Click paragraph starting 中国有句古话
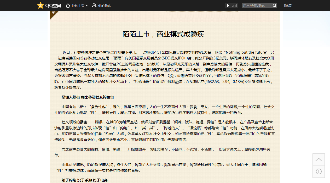The width and height of the screenshot is (330, 183). point(165,110)
